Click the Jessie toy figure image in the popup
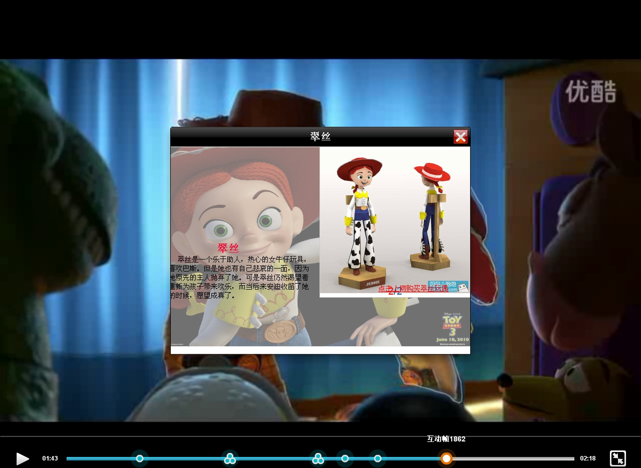This screenshot has height=468, width=641. pos(395,220)
